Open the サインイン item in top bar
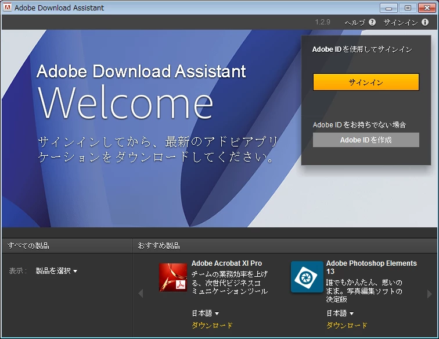The height and width of the screenshot is (339, 439). tap(401, 23)
